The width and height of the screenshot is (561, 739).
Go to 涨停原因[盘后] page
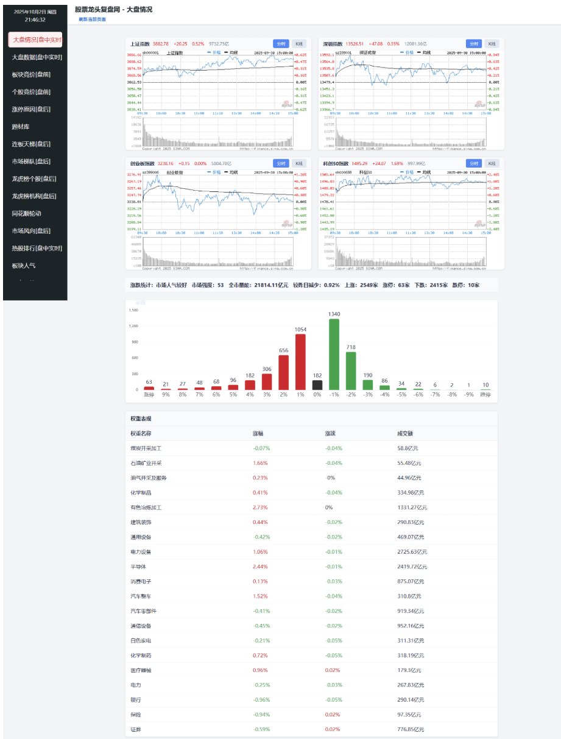pos(31,109)
